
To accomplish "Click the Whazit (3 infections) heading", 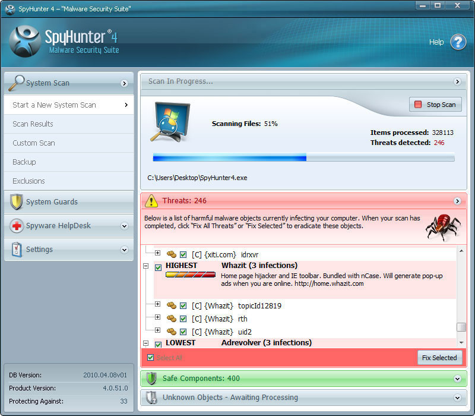I will tap(259, 265).
